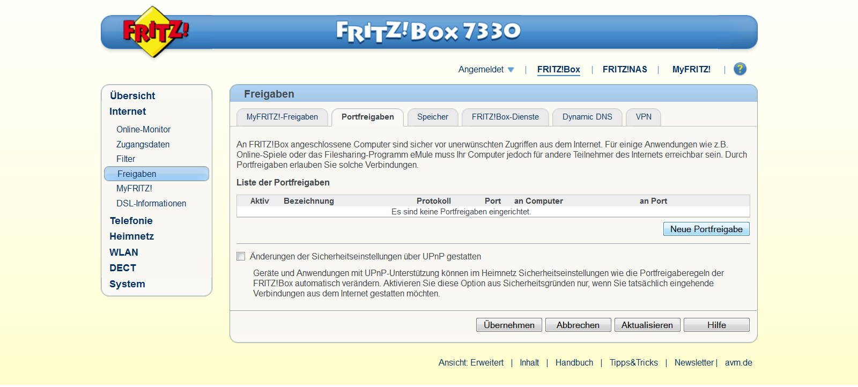Open the Speicher tab
Image resolution: width=858 pixels, height=387 pixels.
point(432,117)
